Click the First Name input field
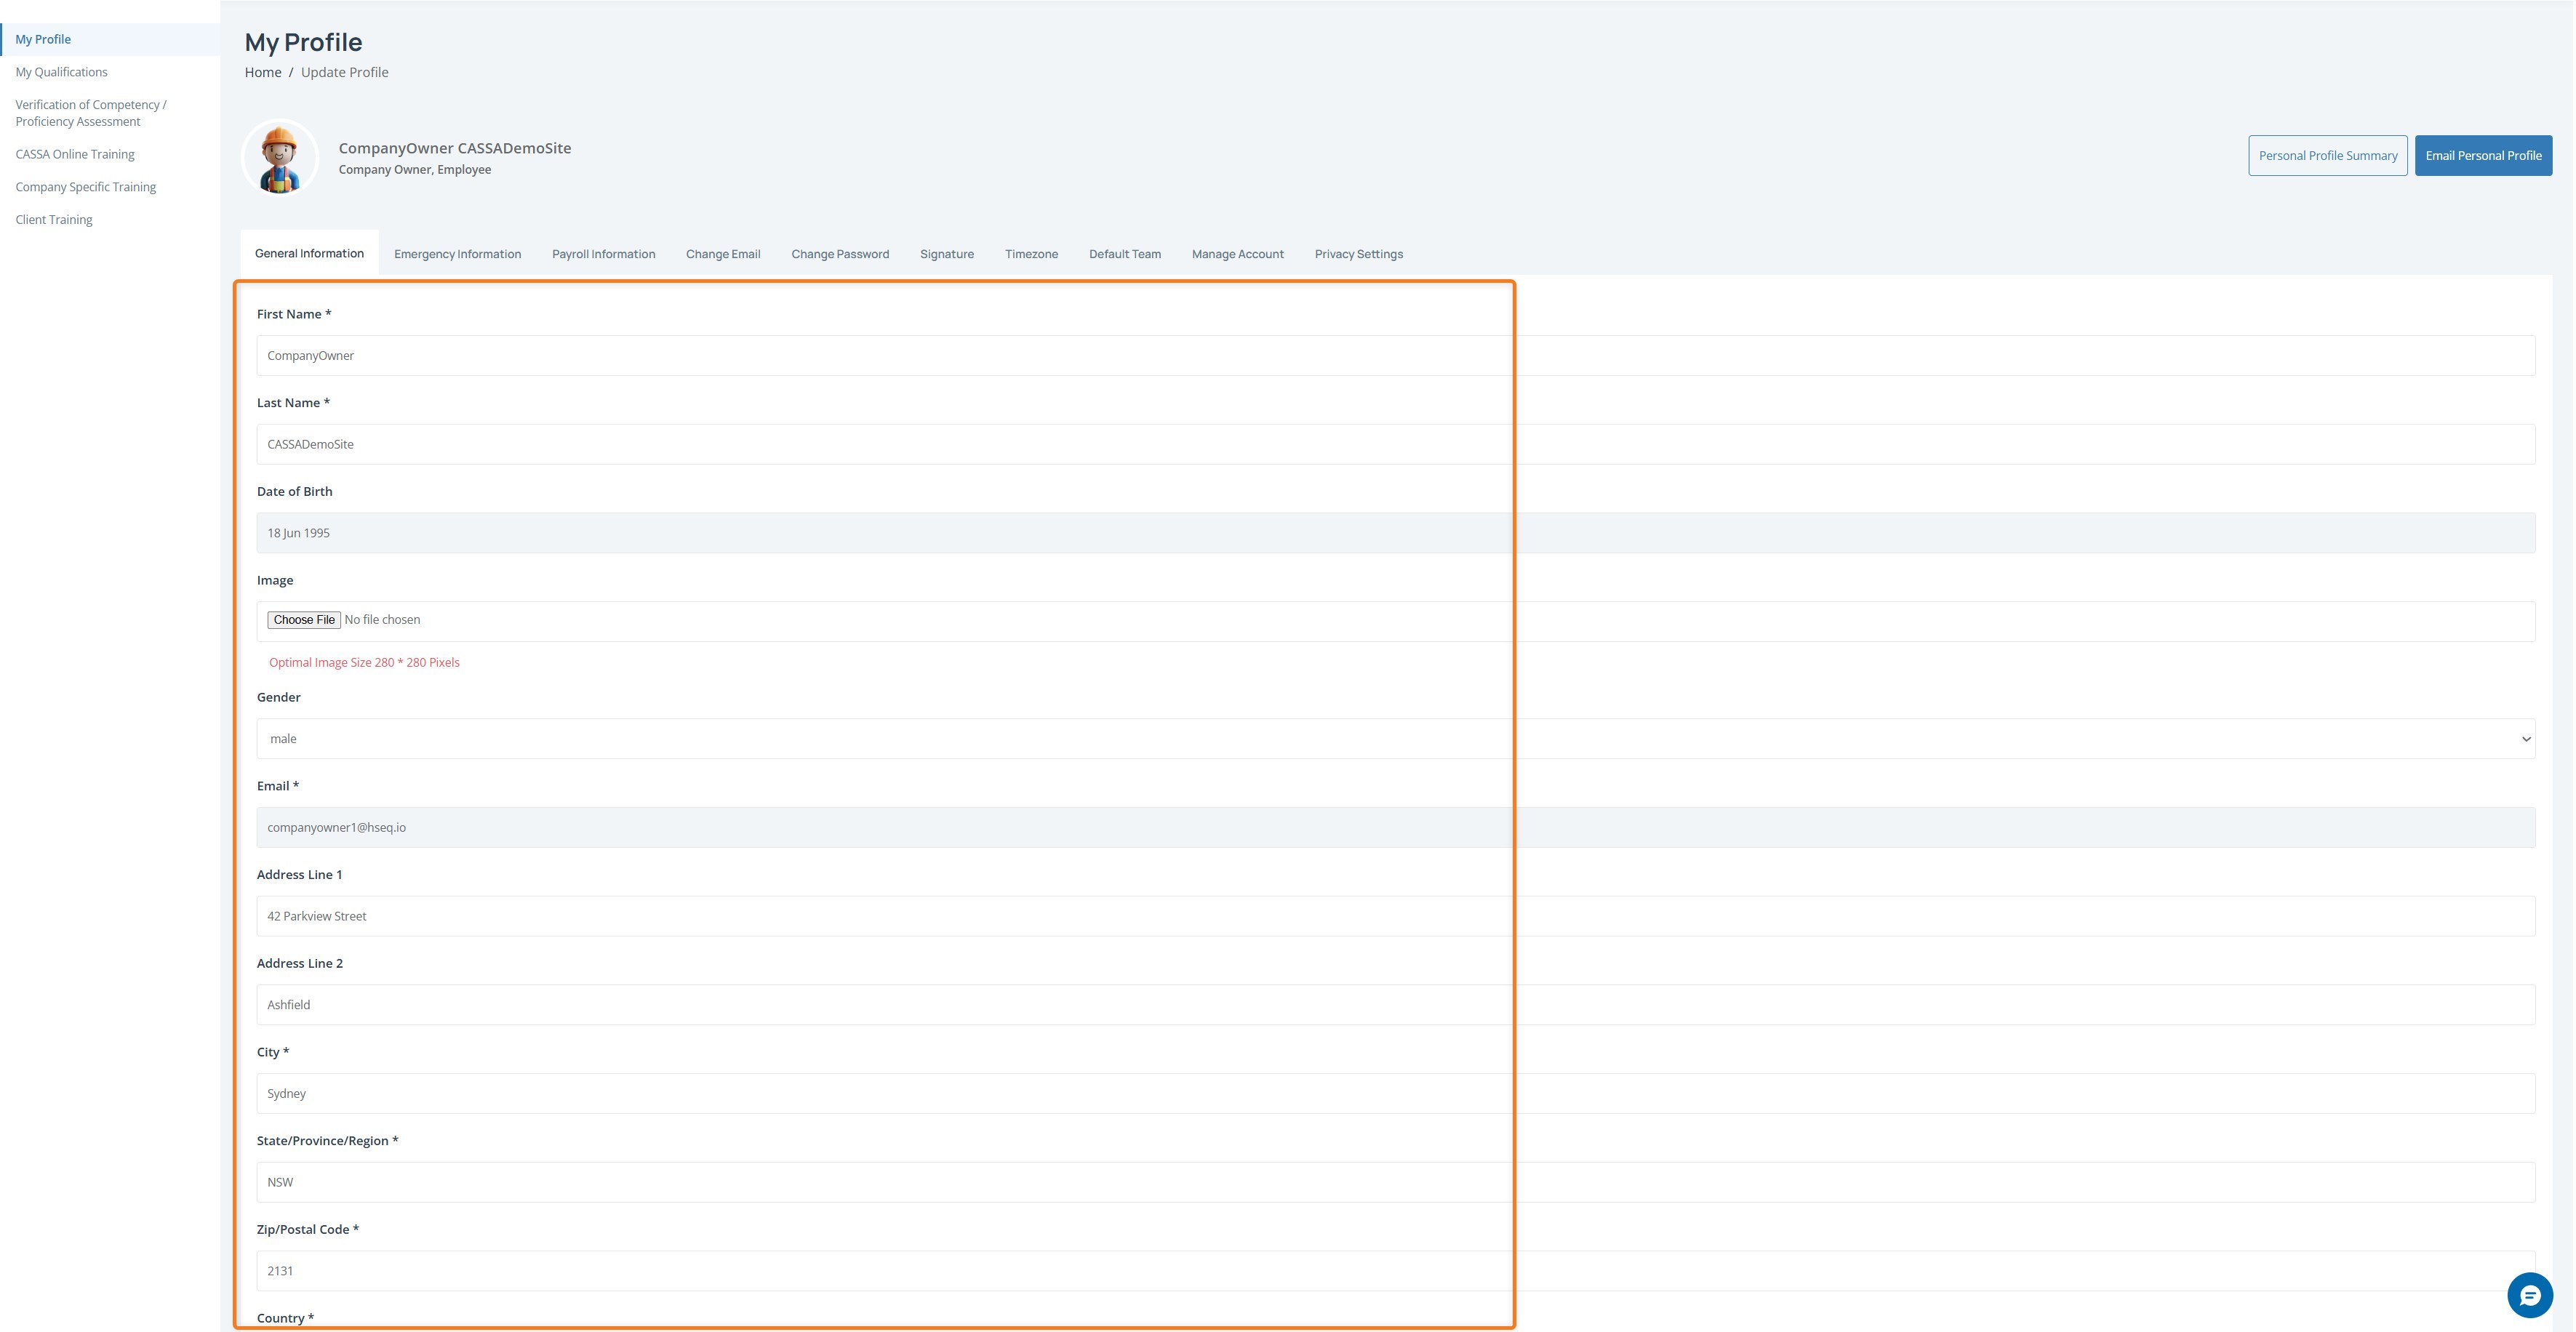Screen dimensions: 2576x1332 pos(1395,356)
